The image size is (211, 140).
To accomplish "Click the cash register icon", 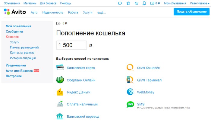I will tap(60, 104).
